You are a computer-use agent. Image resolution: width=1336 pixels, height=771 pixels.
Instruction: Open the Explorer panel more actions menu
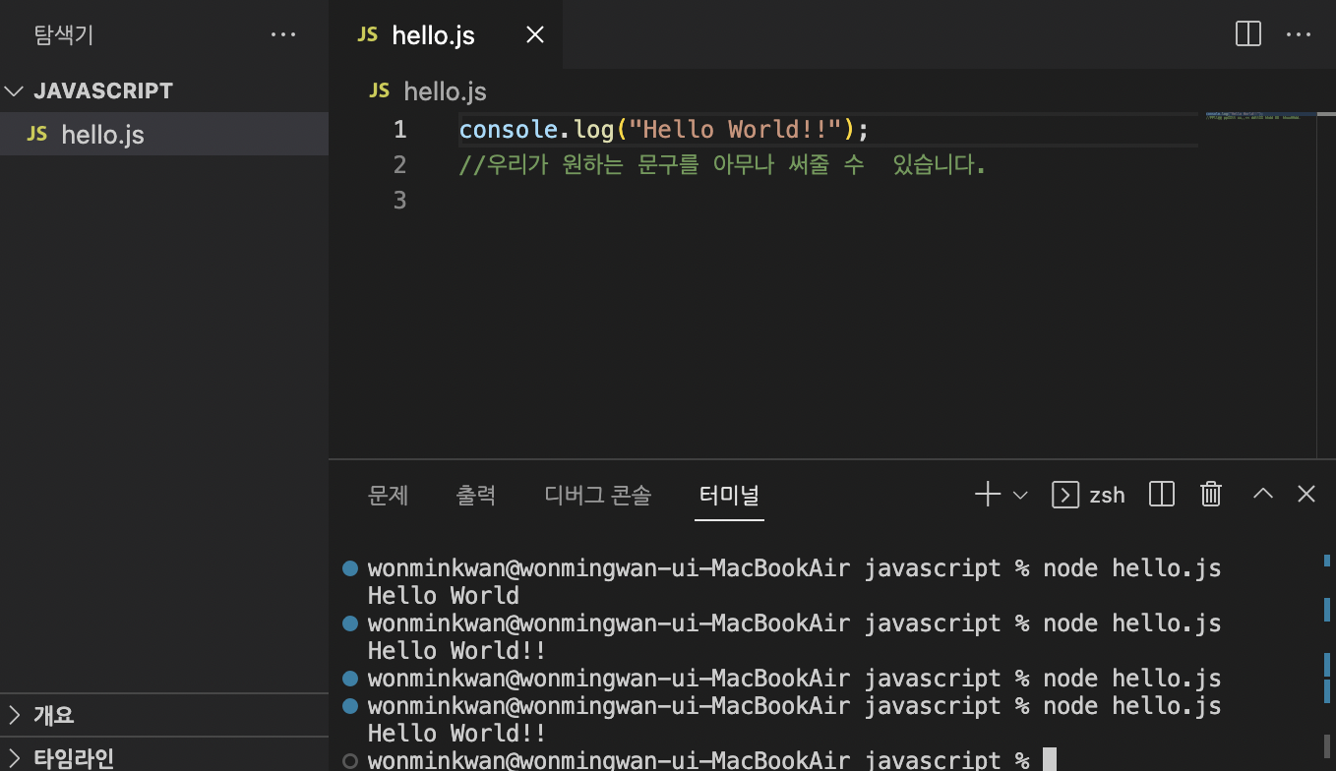pyautogui.click(x=283, y=34)
